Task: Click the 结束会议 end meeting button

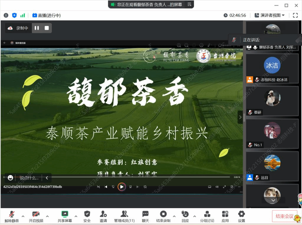Action: 284,216
